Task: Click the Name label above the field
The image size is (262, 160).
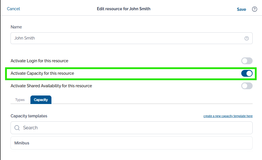Action: 16,27
